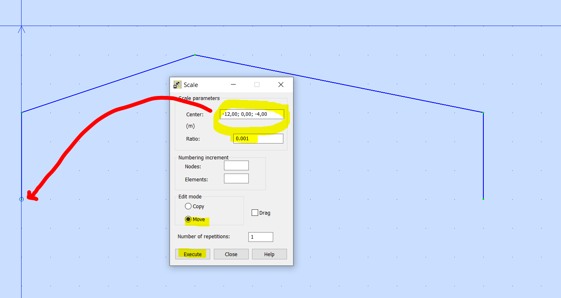Click the right rafter member line
The image size is (561, 298).
(366, 89)
